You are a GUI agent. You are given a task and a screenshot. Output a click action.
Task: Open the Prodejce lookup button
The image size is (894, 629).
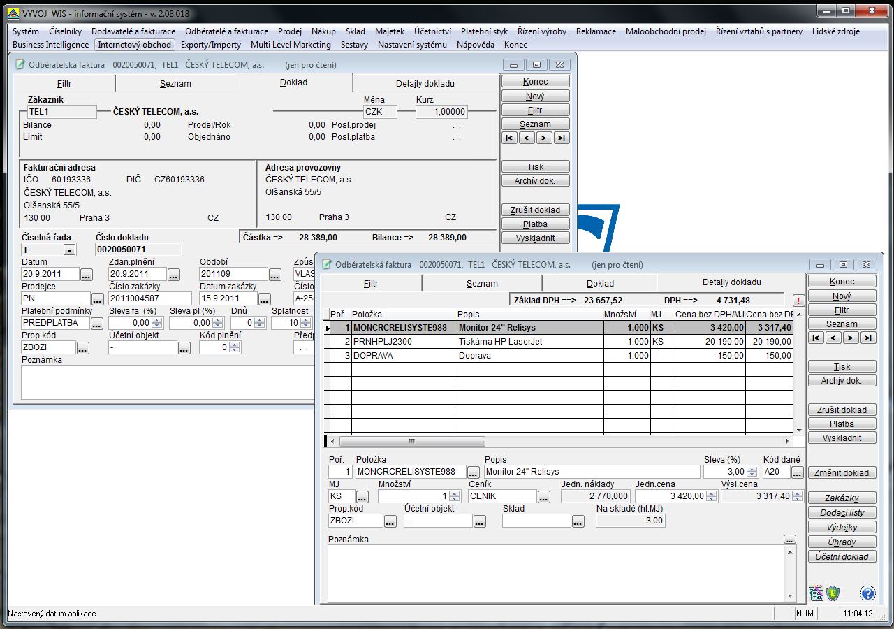[x=97, y=298]
